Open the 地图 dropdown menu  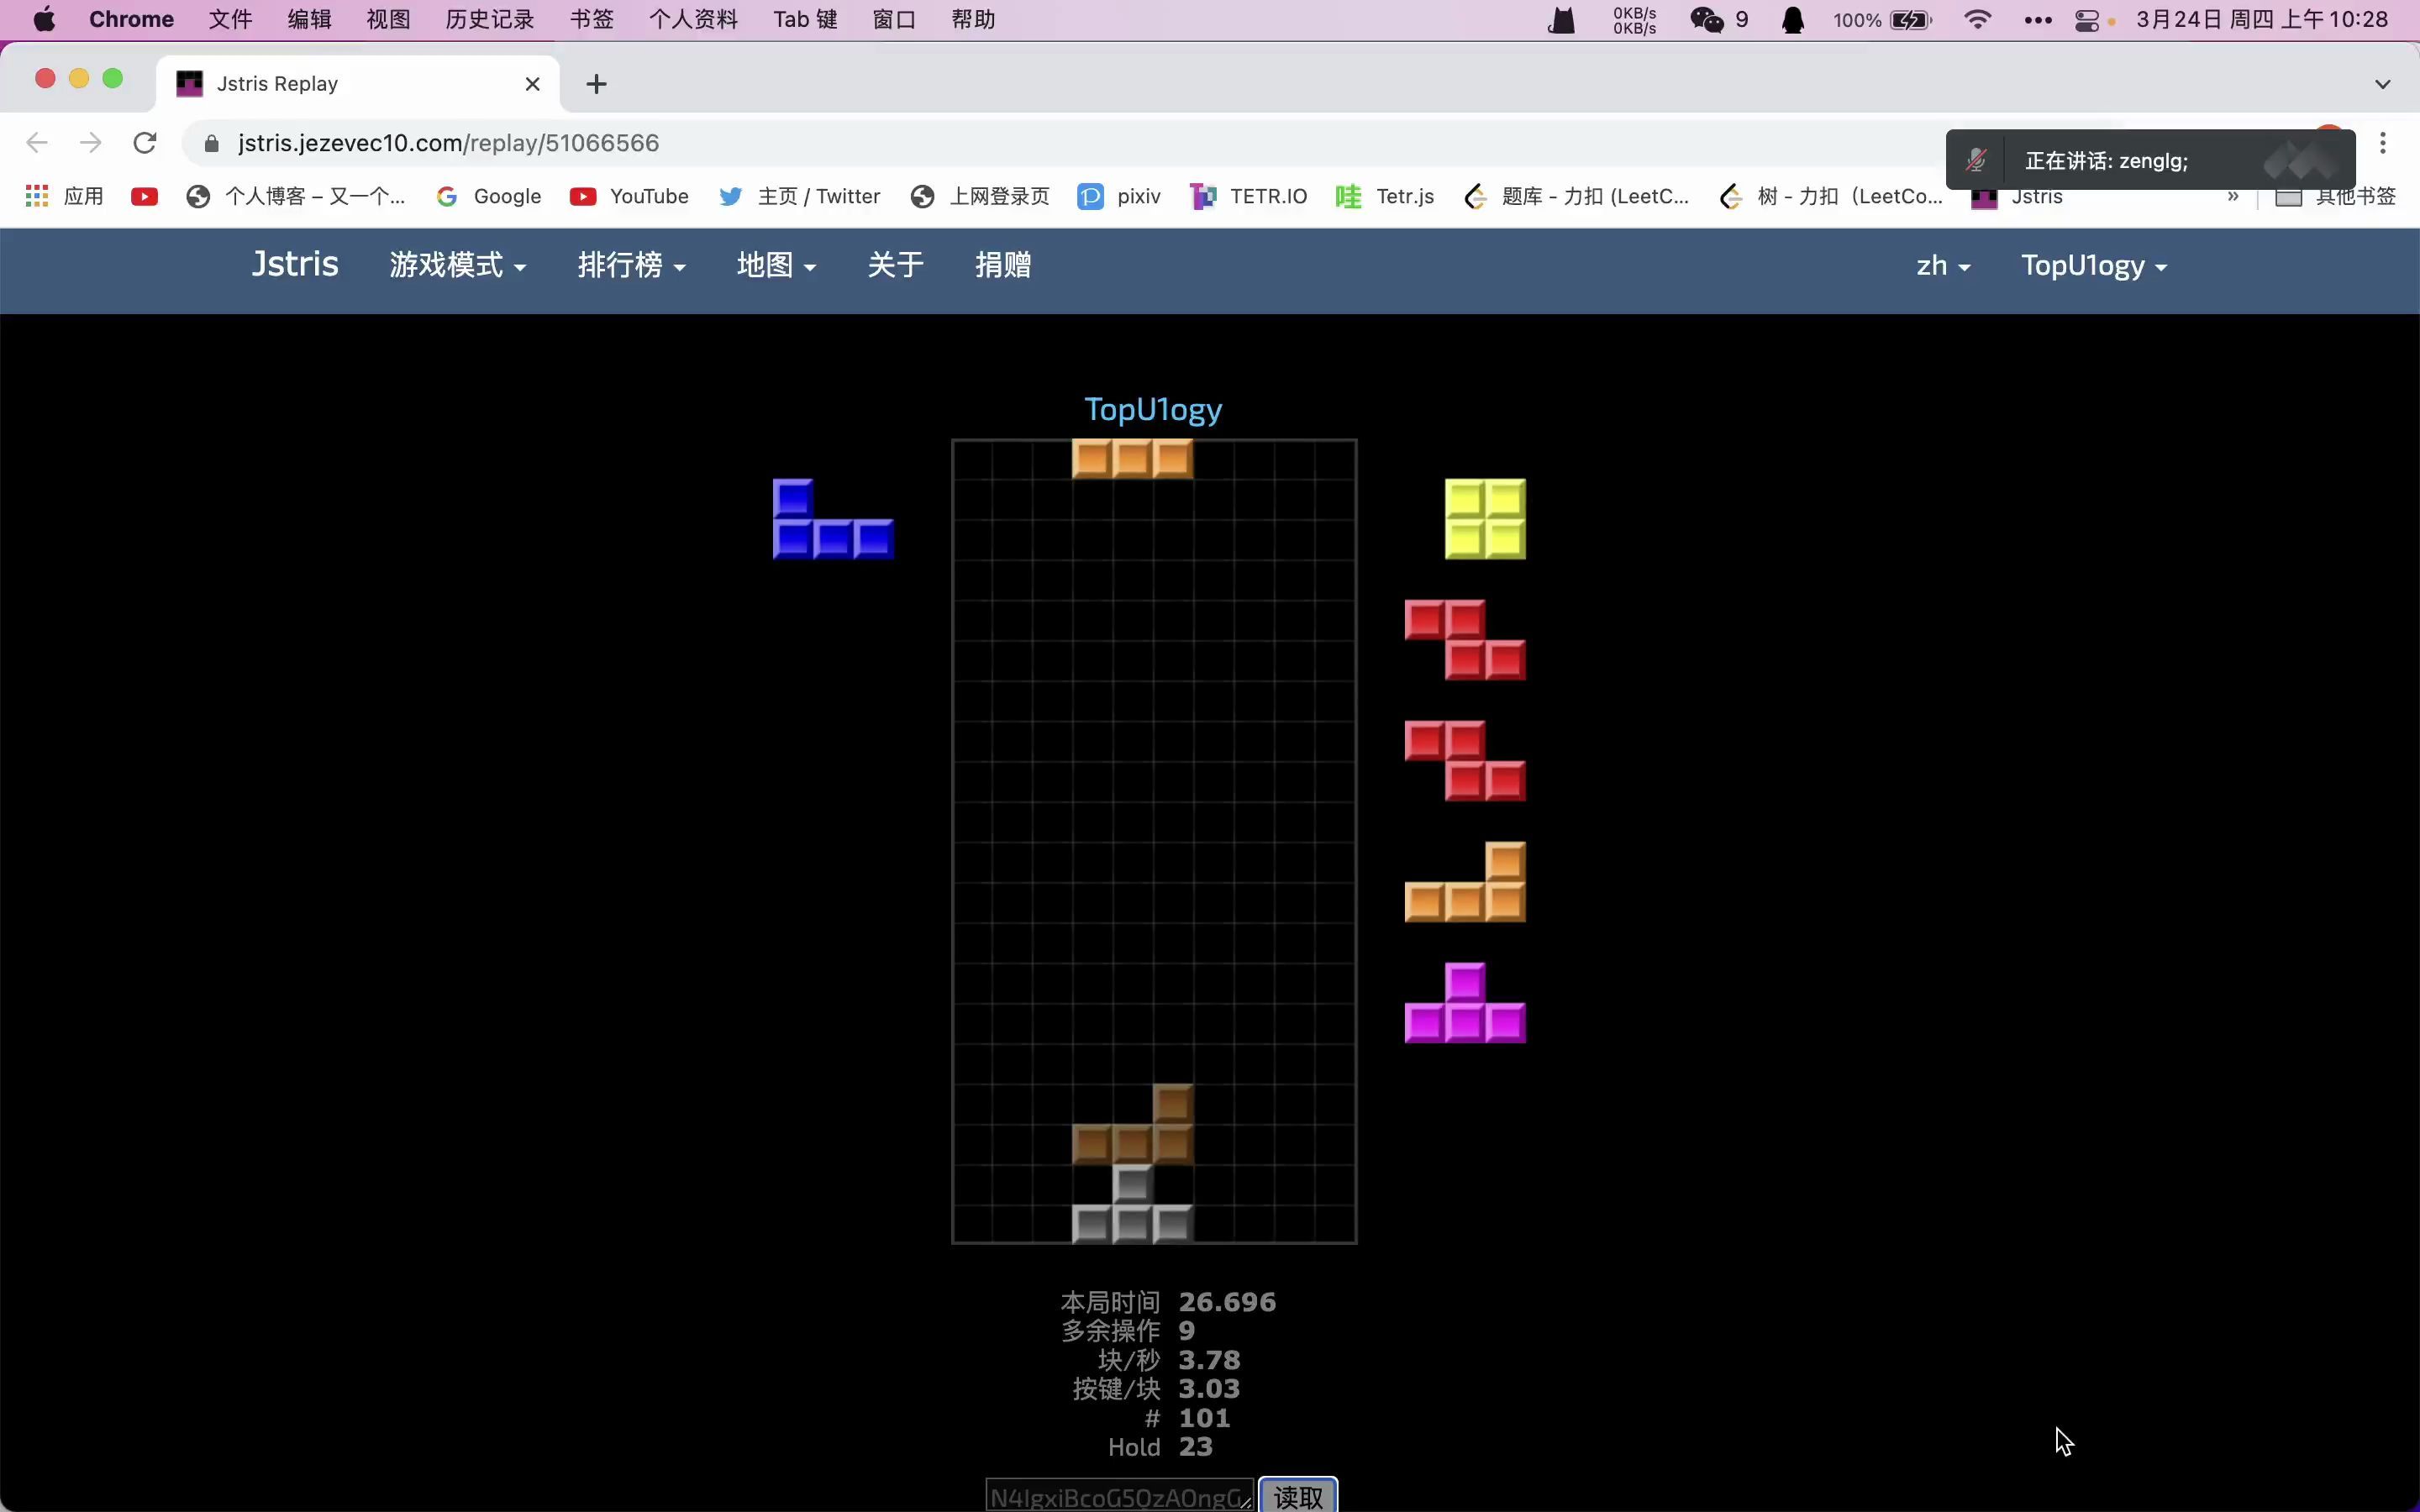(774, 265)
